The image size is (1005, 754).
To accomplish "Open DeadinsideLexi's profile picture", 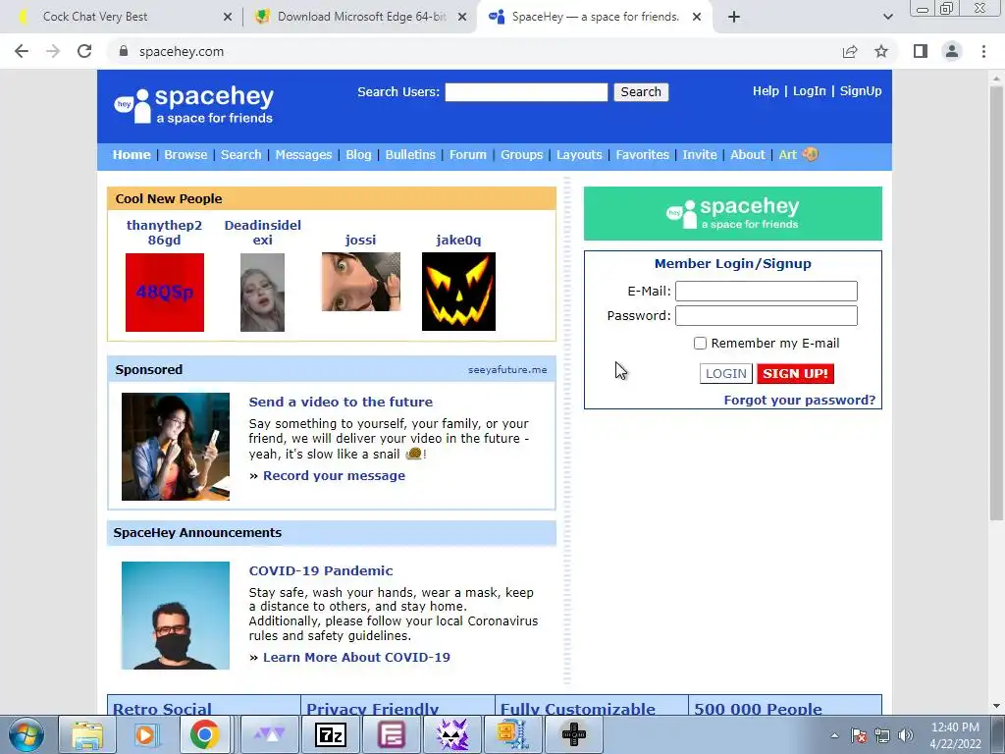I will [262, 293].
